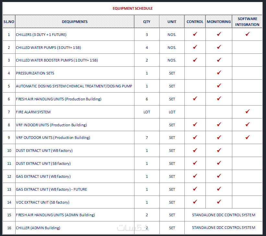
Task: Click the Monitoring checkmark for Automatic Dosing System
Action: pyautogui.click(x=219, y=86)
